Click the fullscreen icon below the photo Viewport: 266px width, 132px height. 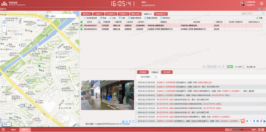click(133, 122)
